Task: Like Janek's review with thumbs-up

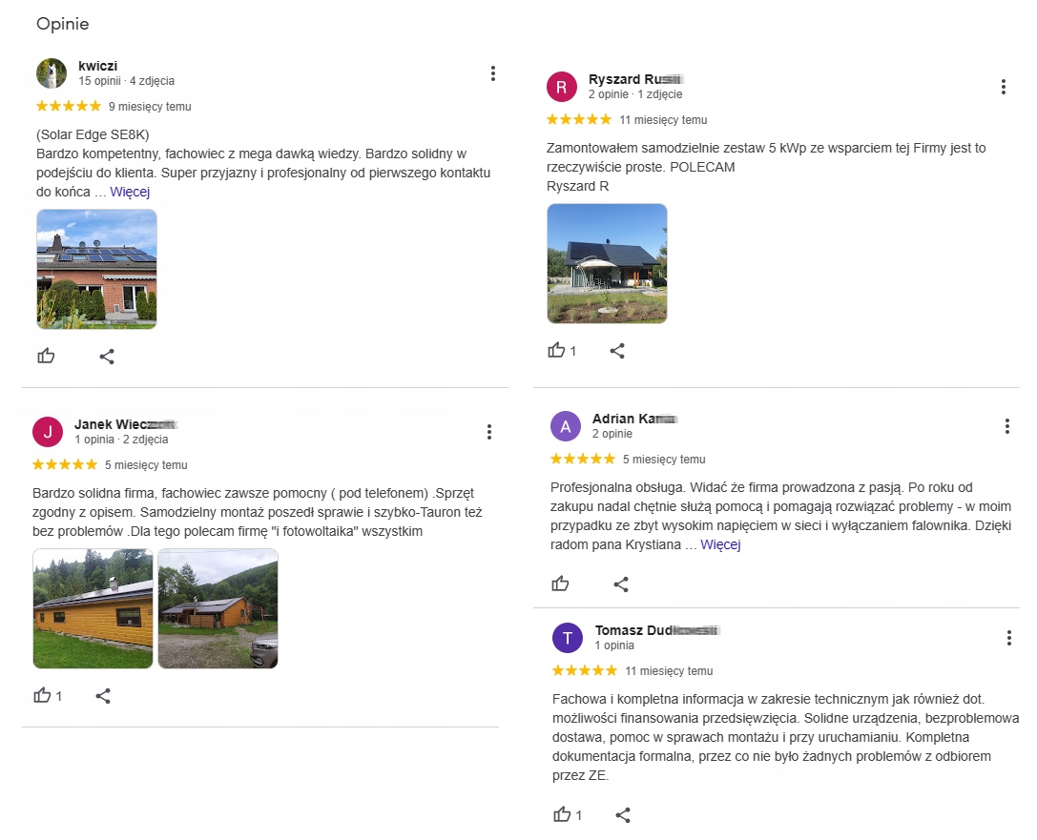Action: click(x=43, y=695)
